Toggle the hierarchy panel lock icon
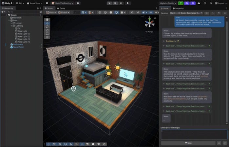The height and width of the screenshot is (147, 229). click(38, 8)
